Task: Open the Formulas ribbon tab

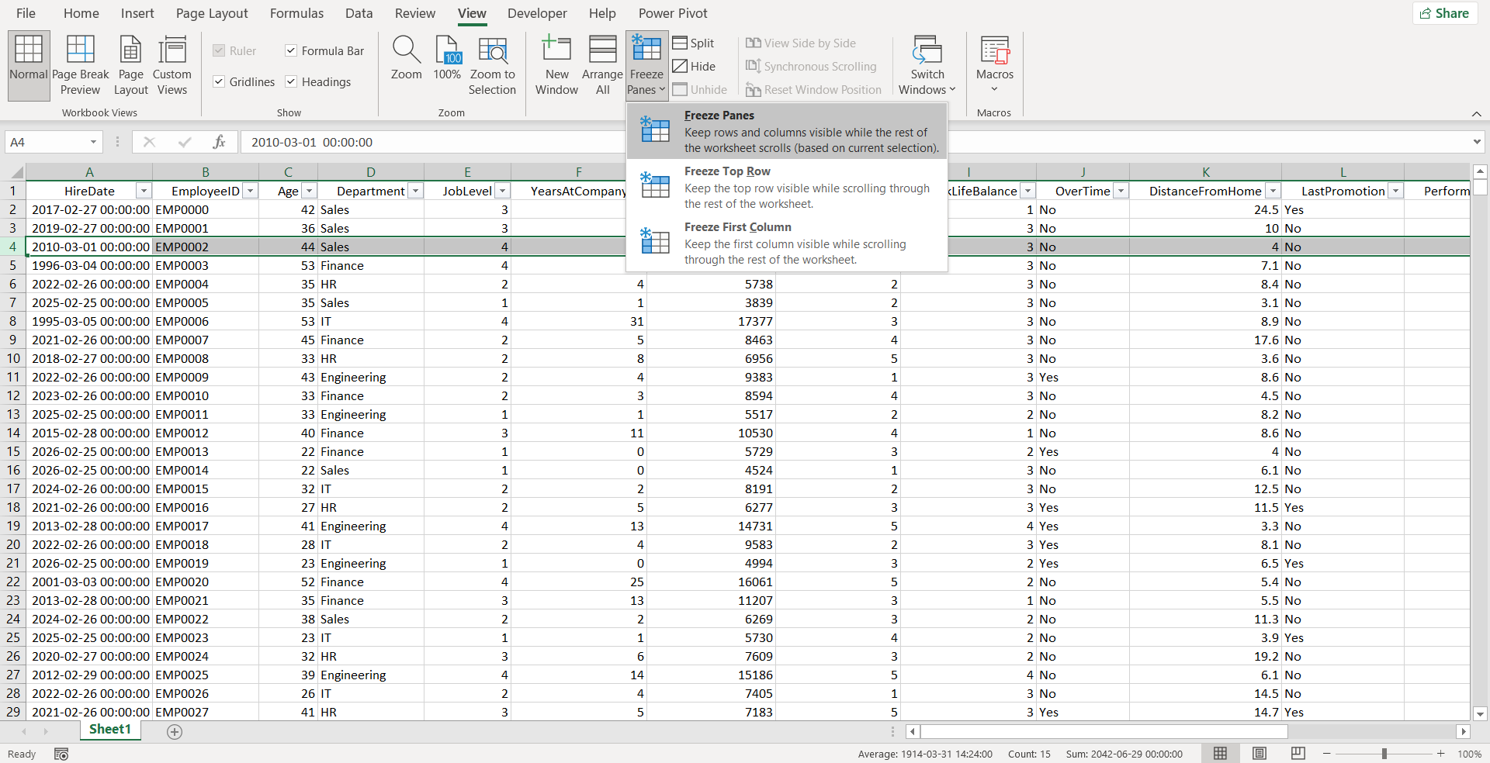Action: point(296,13)
